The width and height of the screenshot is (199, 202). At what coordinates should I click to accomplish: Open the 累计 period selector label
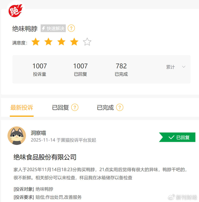(x=170, y=67)
